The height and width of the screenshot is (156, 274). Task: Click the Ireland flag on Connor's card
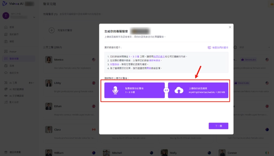pyautogui.click(x=267, y=153)
